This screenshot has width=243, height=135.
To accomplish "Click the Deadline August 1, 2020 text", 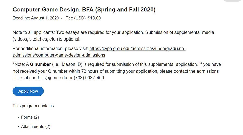I will [36, 18].
